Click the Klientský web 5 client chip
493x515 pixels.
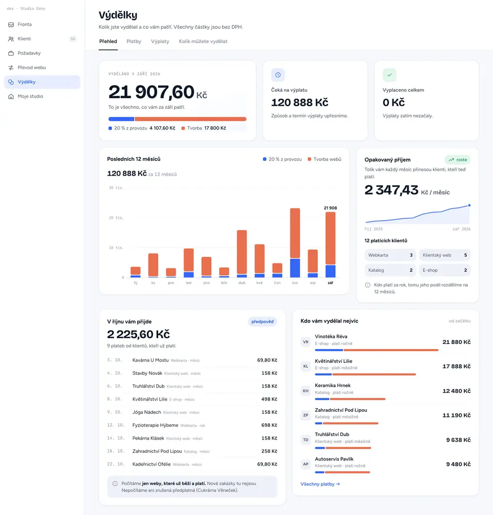(x=445, y=255)
